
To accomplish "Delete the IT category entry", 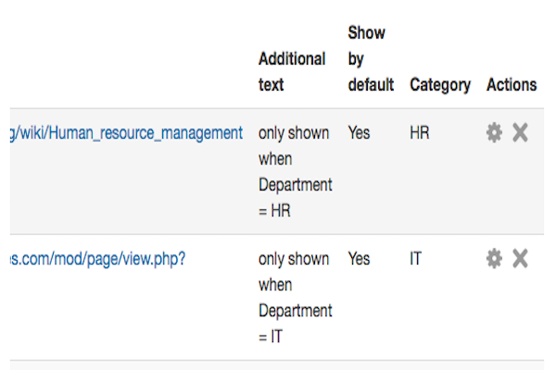I will click(x=520, y=259).
